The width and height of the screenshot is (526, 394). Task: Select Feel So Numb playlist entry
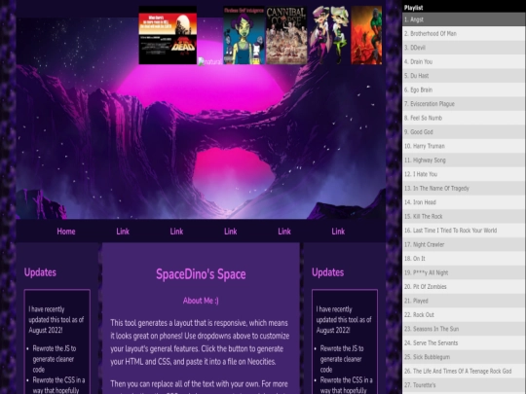(x=464, y=118)
